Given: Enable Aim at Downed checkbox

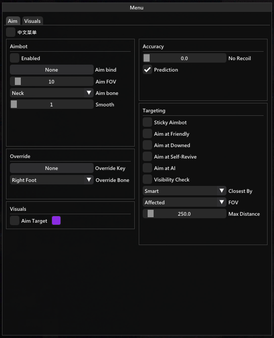Looking at the screenshot, I should pyautogui.click(x=148, y=145).
